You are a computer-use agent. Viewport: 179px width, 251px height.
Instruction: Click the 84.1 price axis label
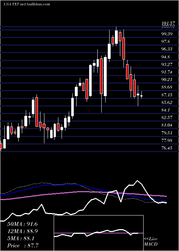[165, 110]
